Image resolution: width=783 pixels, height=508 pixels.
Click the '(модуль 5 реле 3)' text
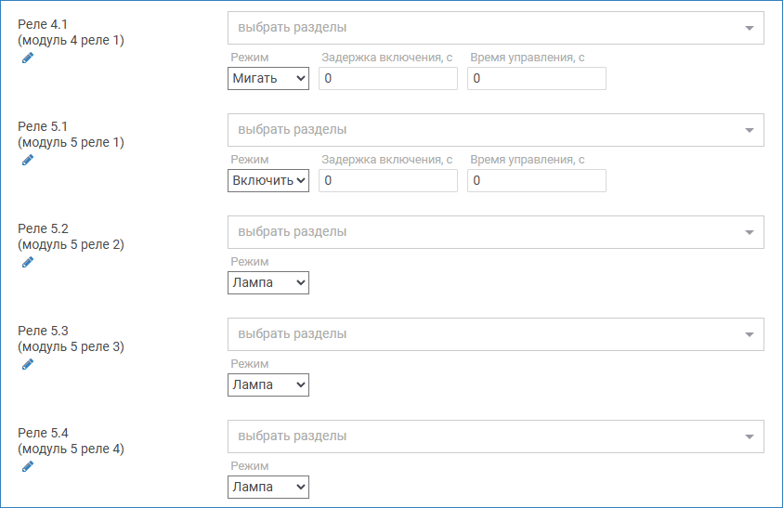(x=71, y=346)
